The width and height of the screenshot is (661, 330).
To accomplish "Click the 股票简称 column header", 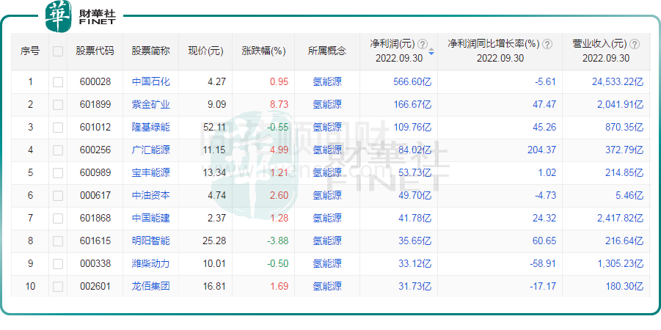I will point(151,51).
